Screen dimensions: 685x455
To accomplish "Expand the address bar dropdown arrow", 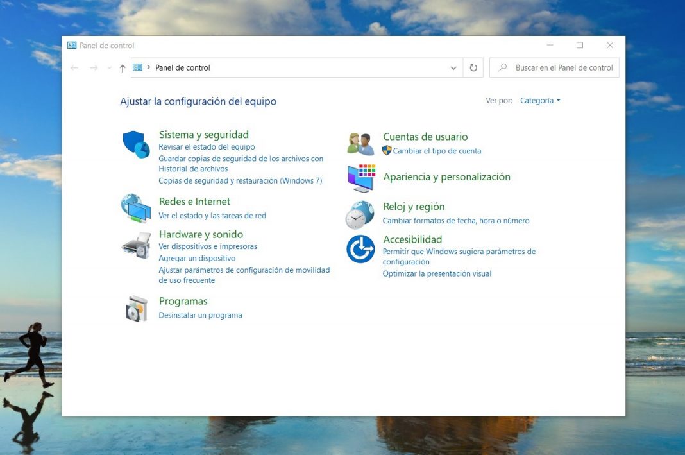I will pyautogui.click(x=453, y=67).
